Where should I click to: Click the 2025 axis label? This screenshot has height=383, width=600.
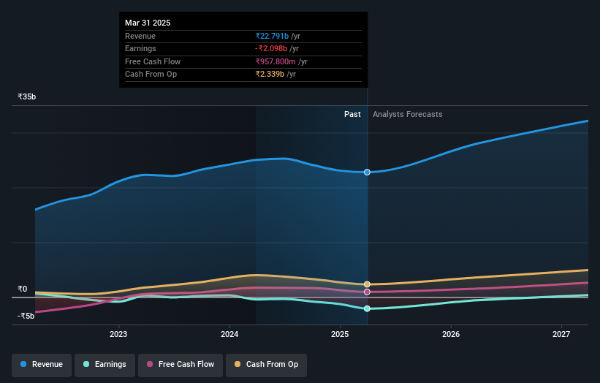[340, 335]
